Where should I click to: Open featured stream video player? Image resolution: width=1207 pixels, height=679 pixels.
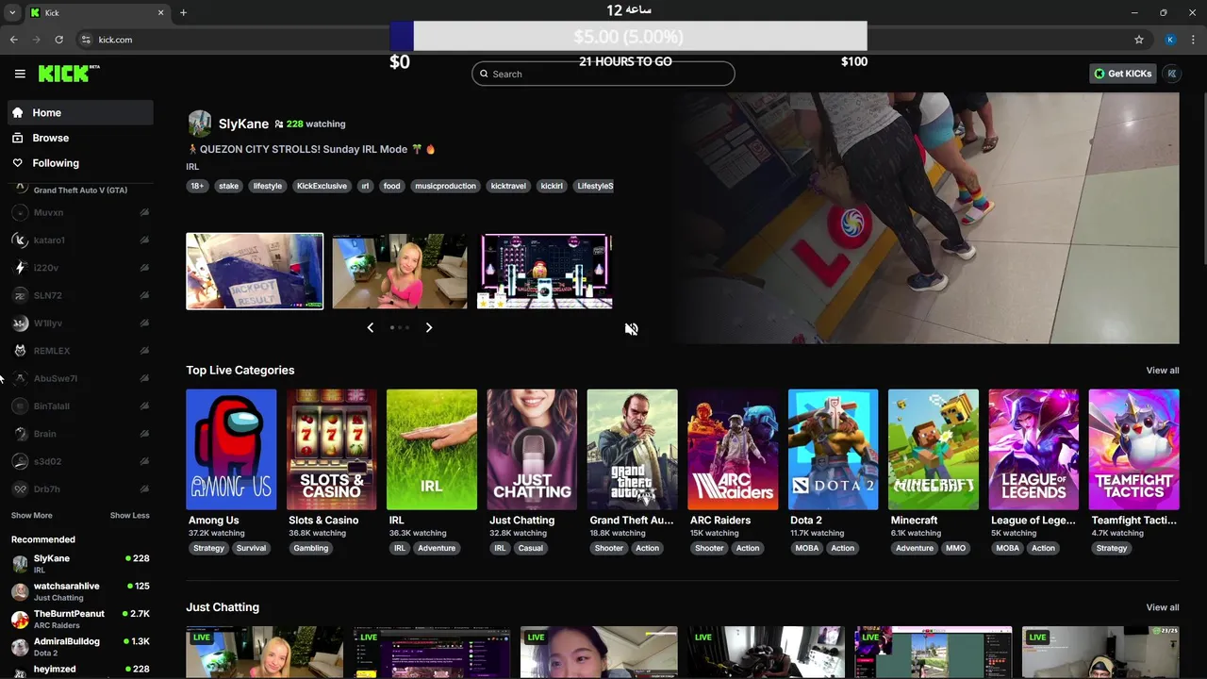pos(928,218)
